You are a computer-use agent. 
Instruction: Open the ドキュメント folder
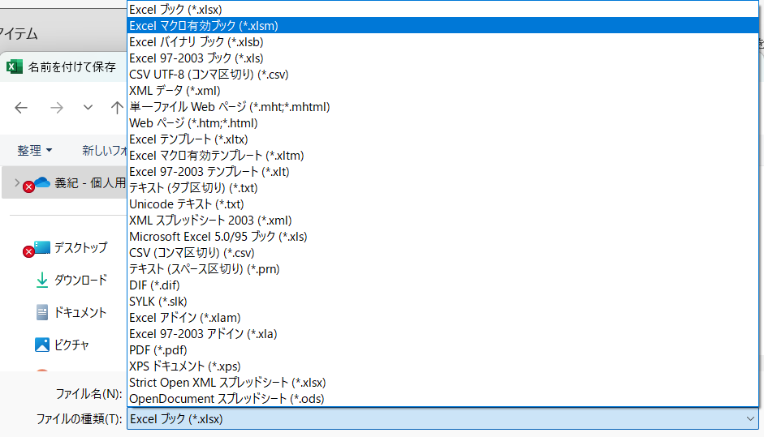click(x=80, y=312)
